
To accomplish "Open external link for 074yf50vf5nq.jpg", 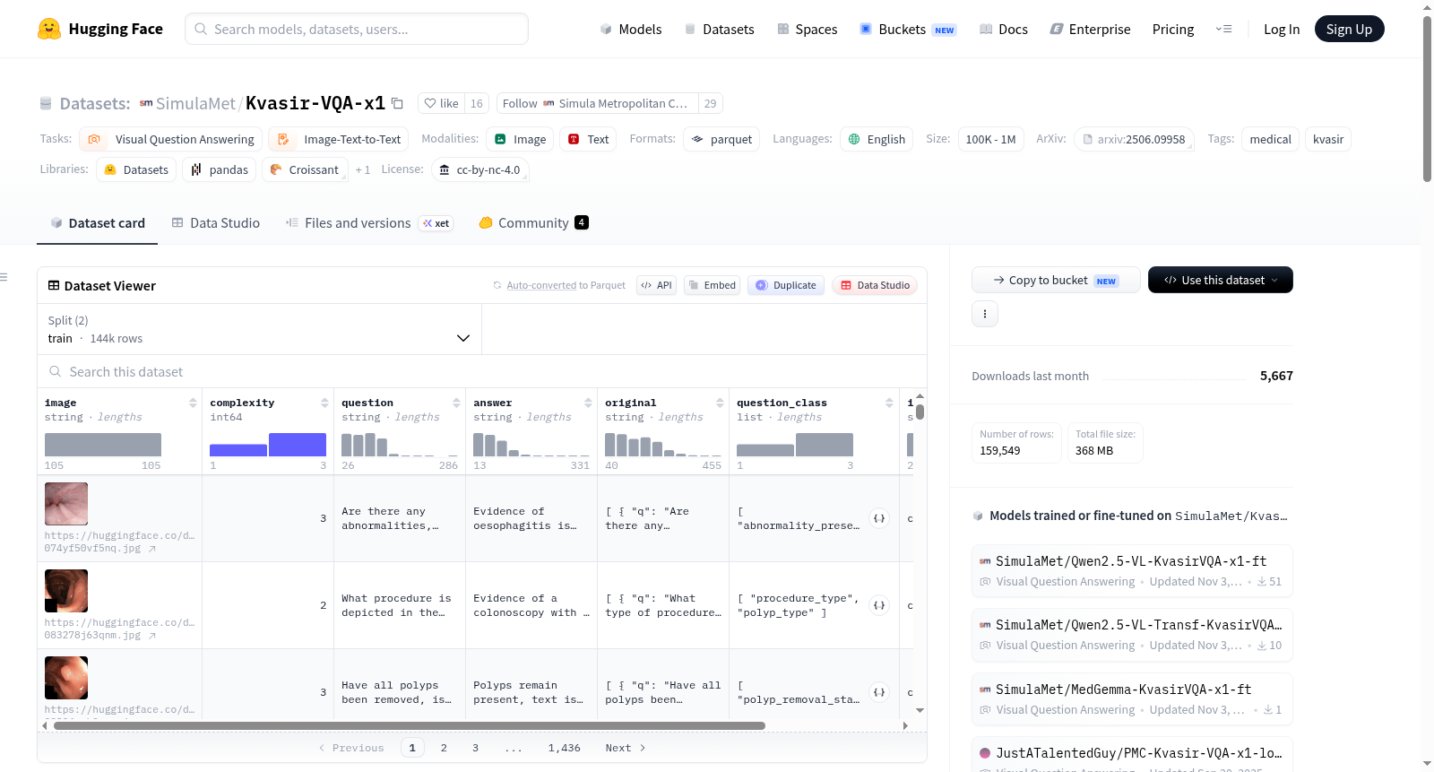I will pos(152,549).
